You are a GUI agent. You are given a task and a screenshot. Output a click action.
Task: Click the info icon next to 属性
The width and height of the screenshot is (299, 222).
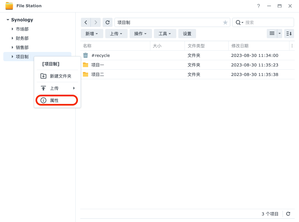43,100
